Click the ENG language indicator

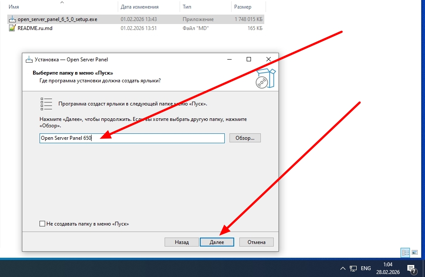(x=366, y=268)
